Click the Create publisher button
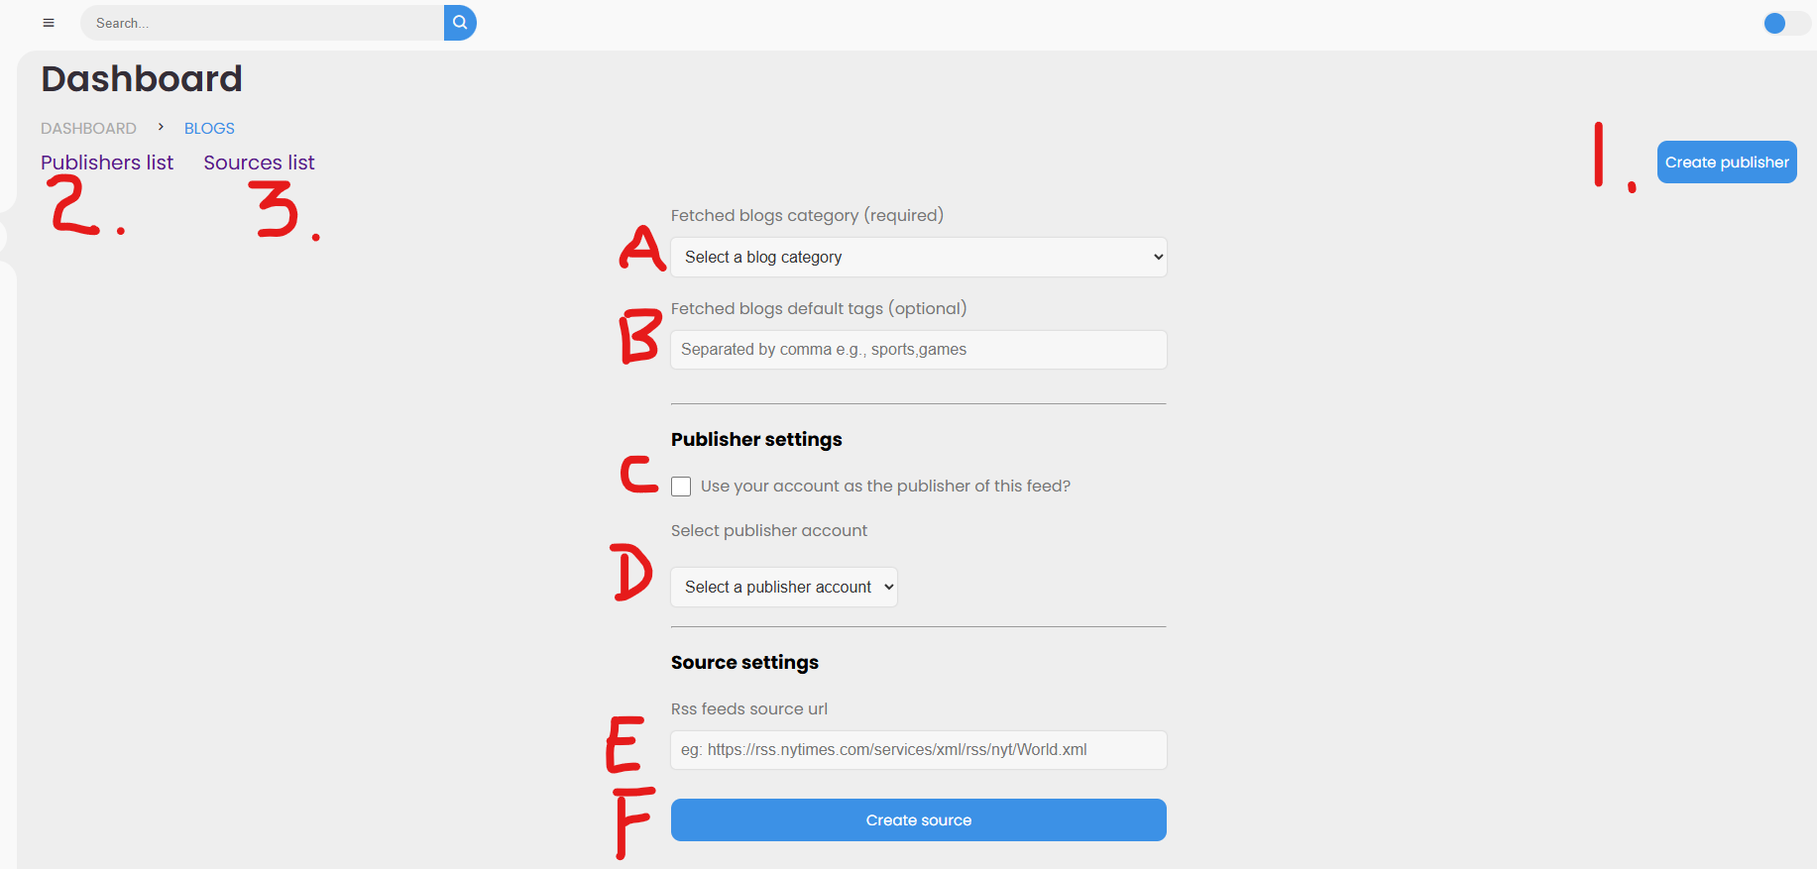This screenshot has height=869, width=1817. (x=1727, y=162)
